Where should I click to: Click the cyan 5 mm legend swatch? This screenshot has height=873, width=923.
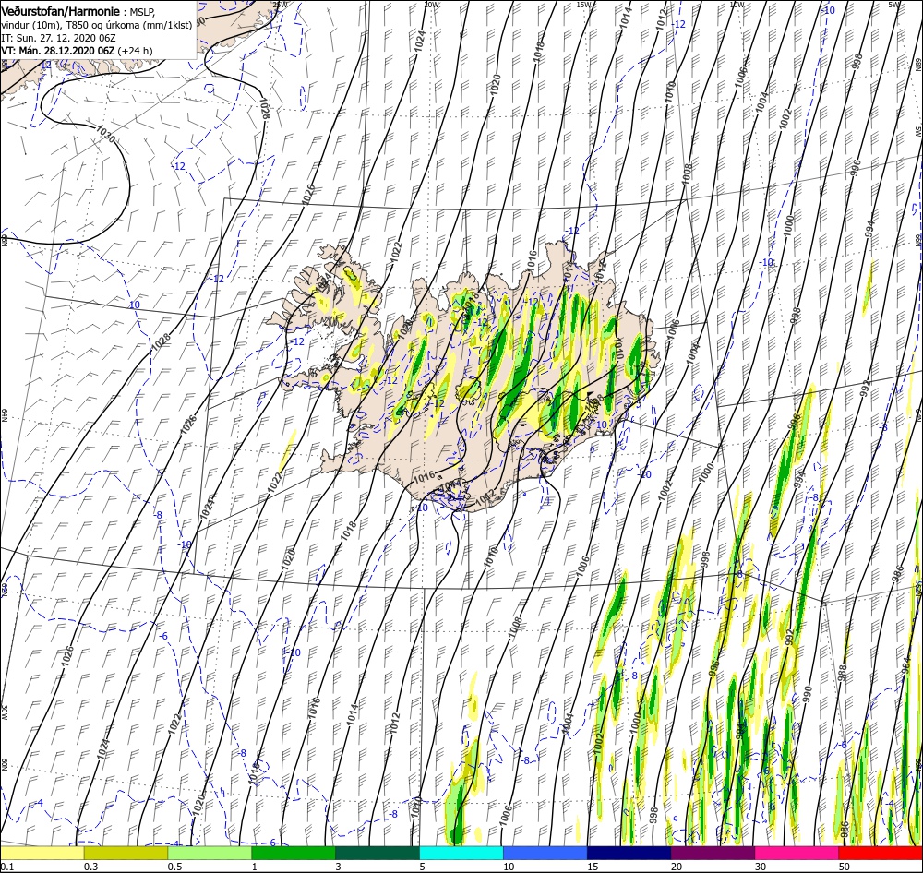tap(461, 853)
